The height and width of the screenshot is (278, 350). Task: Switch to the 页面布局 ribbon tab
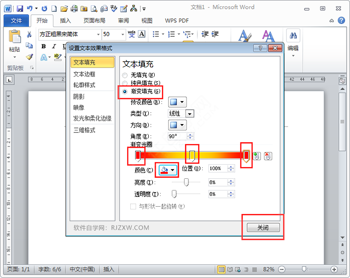pyautogui.click(x=94, y=21)
